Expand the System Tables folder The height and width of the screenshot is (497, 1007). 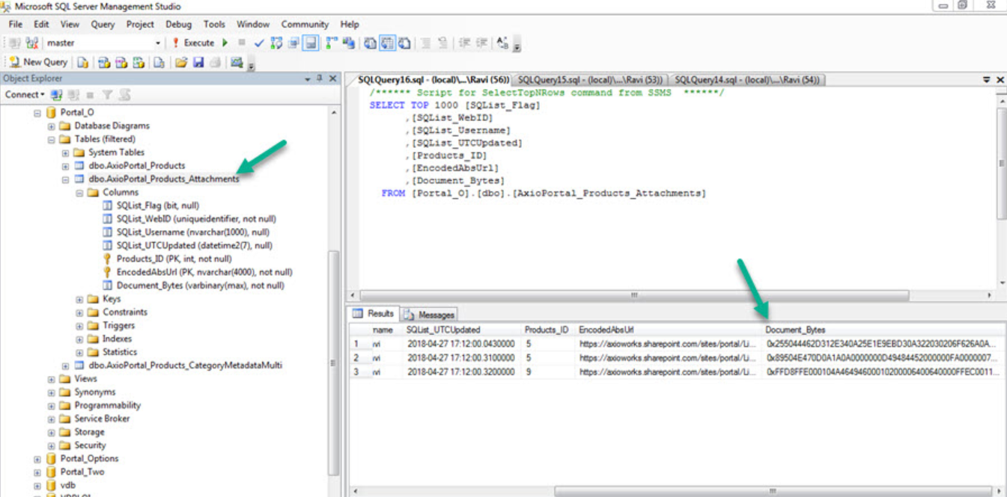(x=66, y=153)
